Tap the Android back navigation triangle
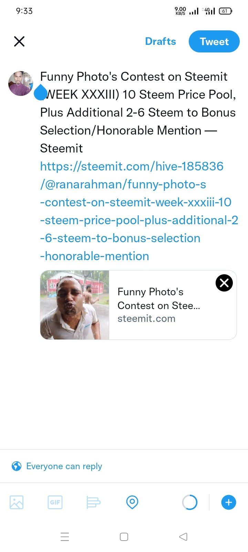 [x=183, y=537]
